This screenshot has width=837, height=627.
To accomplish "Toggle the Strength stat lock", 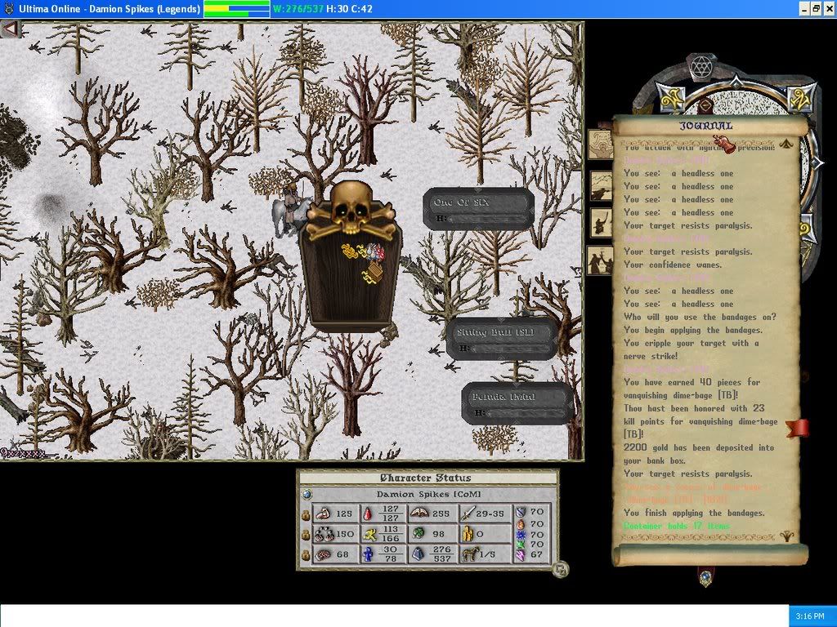I will pos(306,514).
